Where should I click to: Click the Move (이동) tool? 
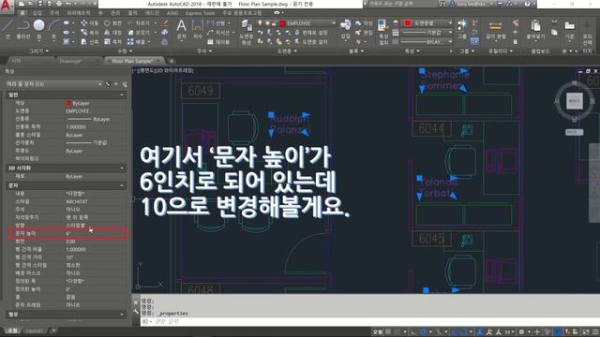pyautogui.click(x=90, y=23)
